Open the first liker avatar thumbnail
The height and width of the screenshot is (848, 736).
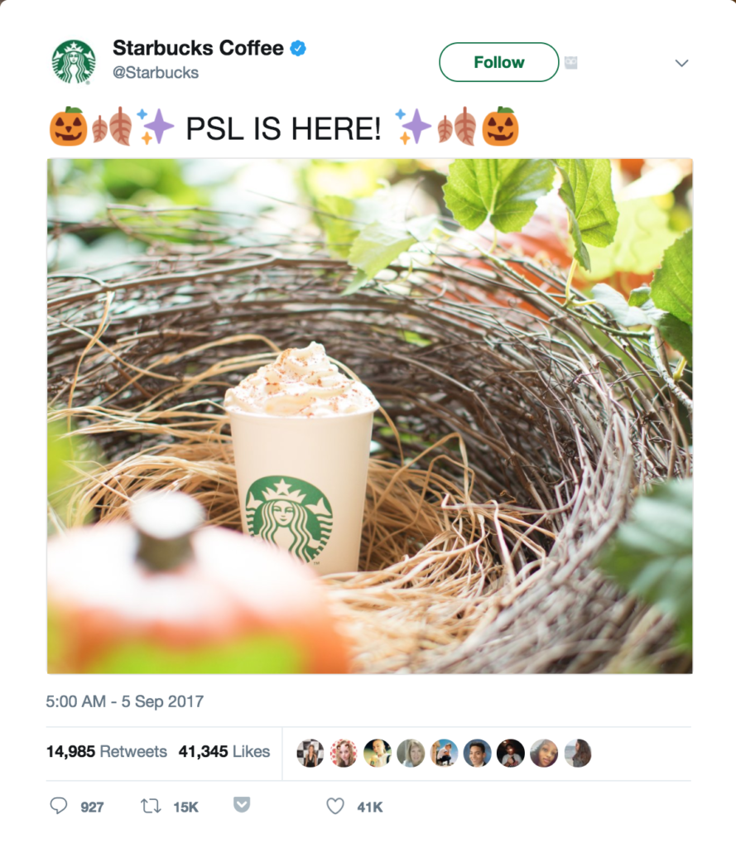tap(310, 752)
